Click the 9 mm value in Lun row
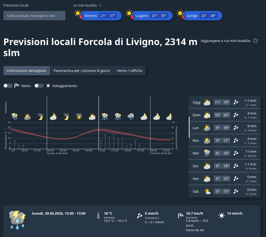The image size is (266, 237). click(x=252, y=126)
